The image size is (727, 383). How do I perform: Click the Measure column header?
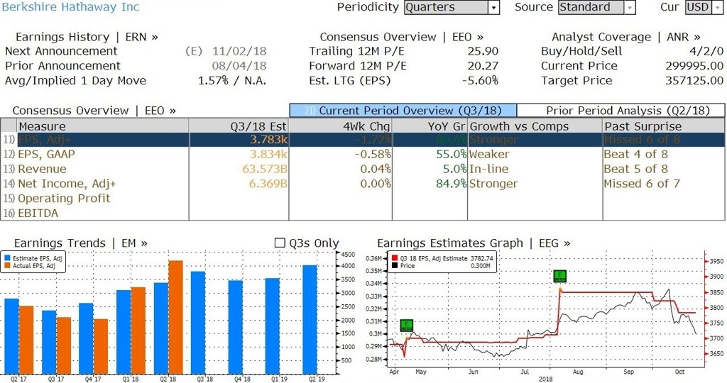tap(102, 126)
